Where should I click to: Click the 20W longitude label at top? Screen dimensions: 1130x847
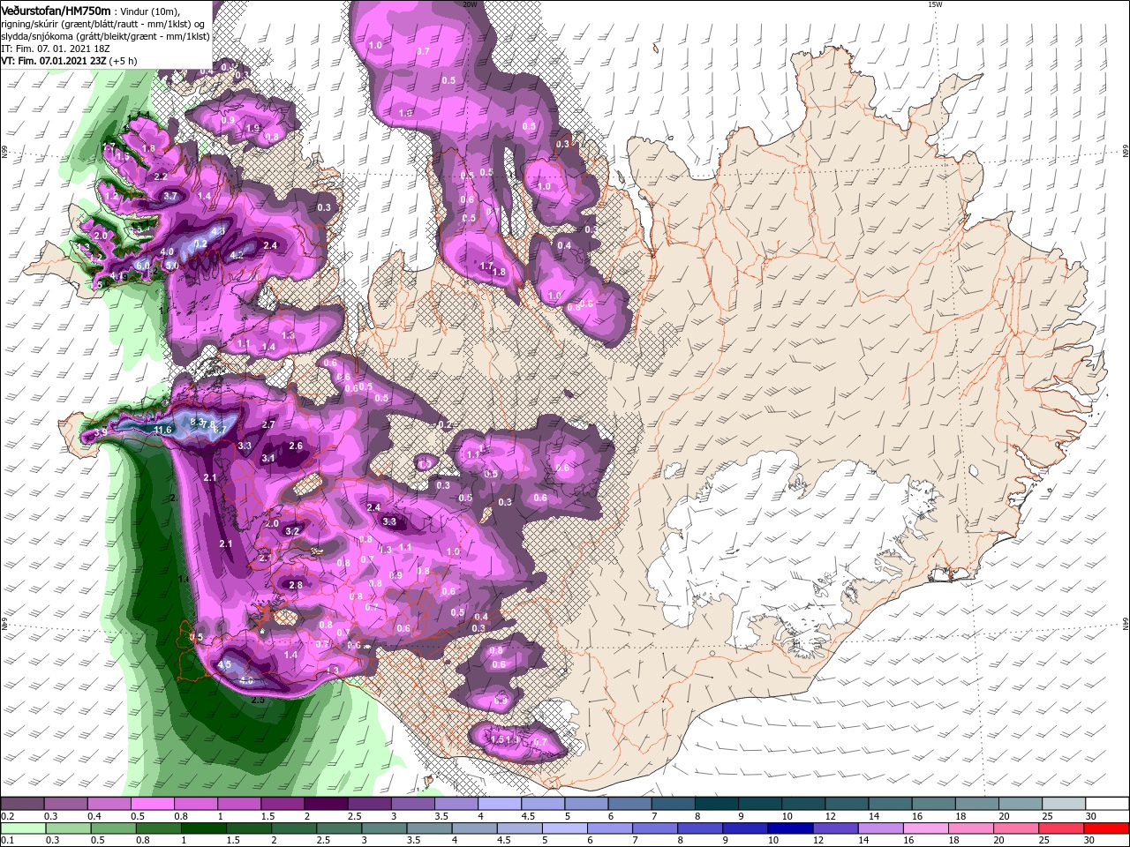[470, 4]
